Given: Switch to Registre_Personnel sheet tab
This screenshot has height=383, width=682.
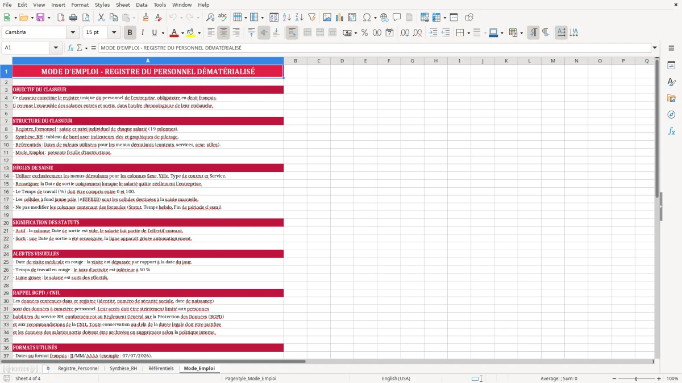Looking at the screenshot, I should click(78, 368).
